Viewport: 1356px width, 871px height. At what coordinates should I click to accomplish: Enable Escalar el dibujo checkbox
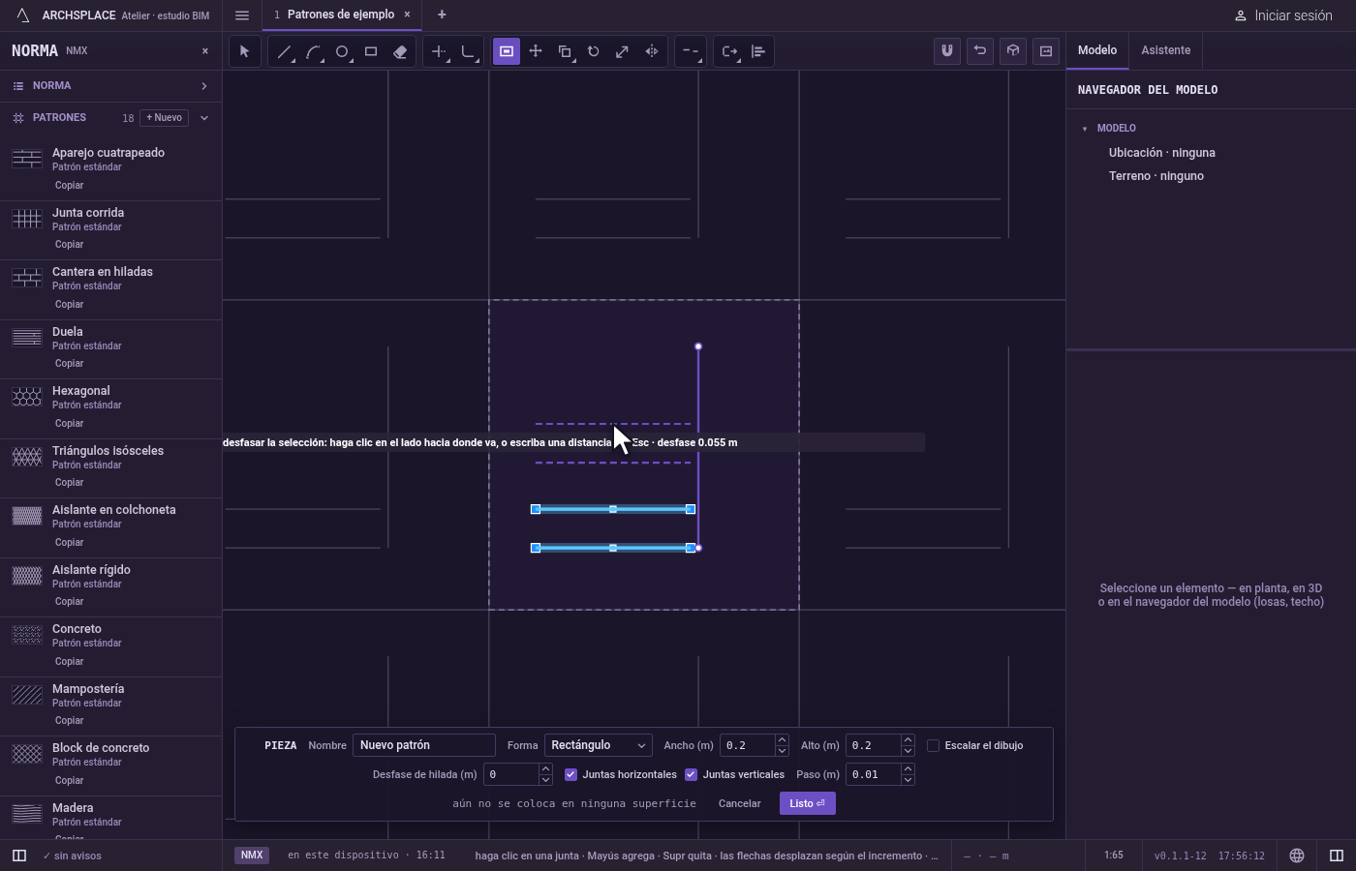933,745
